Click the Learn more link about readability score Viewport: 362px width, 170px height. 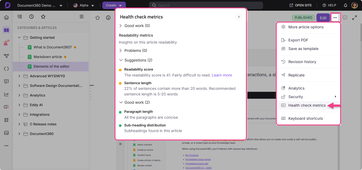tap(222, 75)
